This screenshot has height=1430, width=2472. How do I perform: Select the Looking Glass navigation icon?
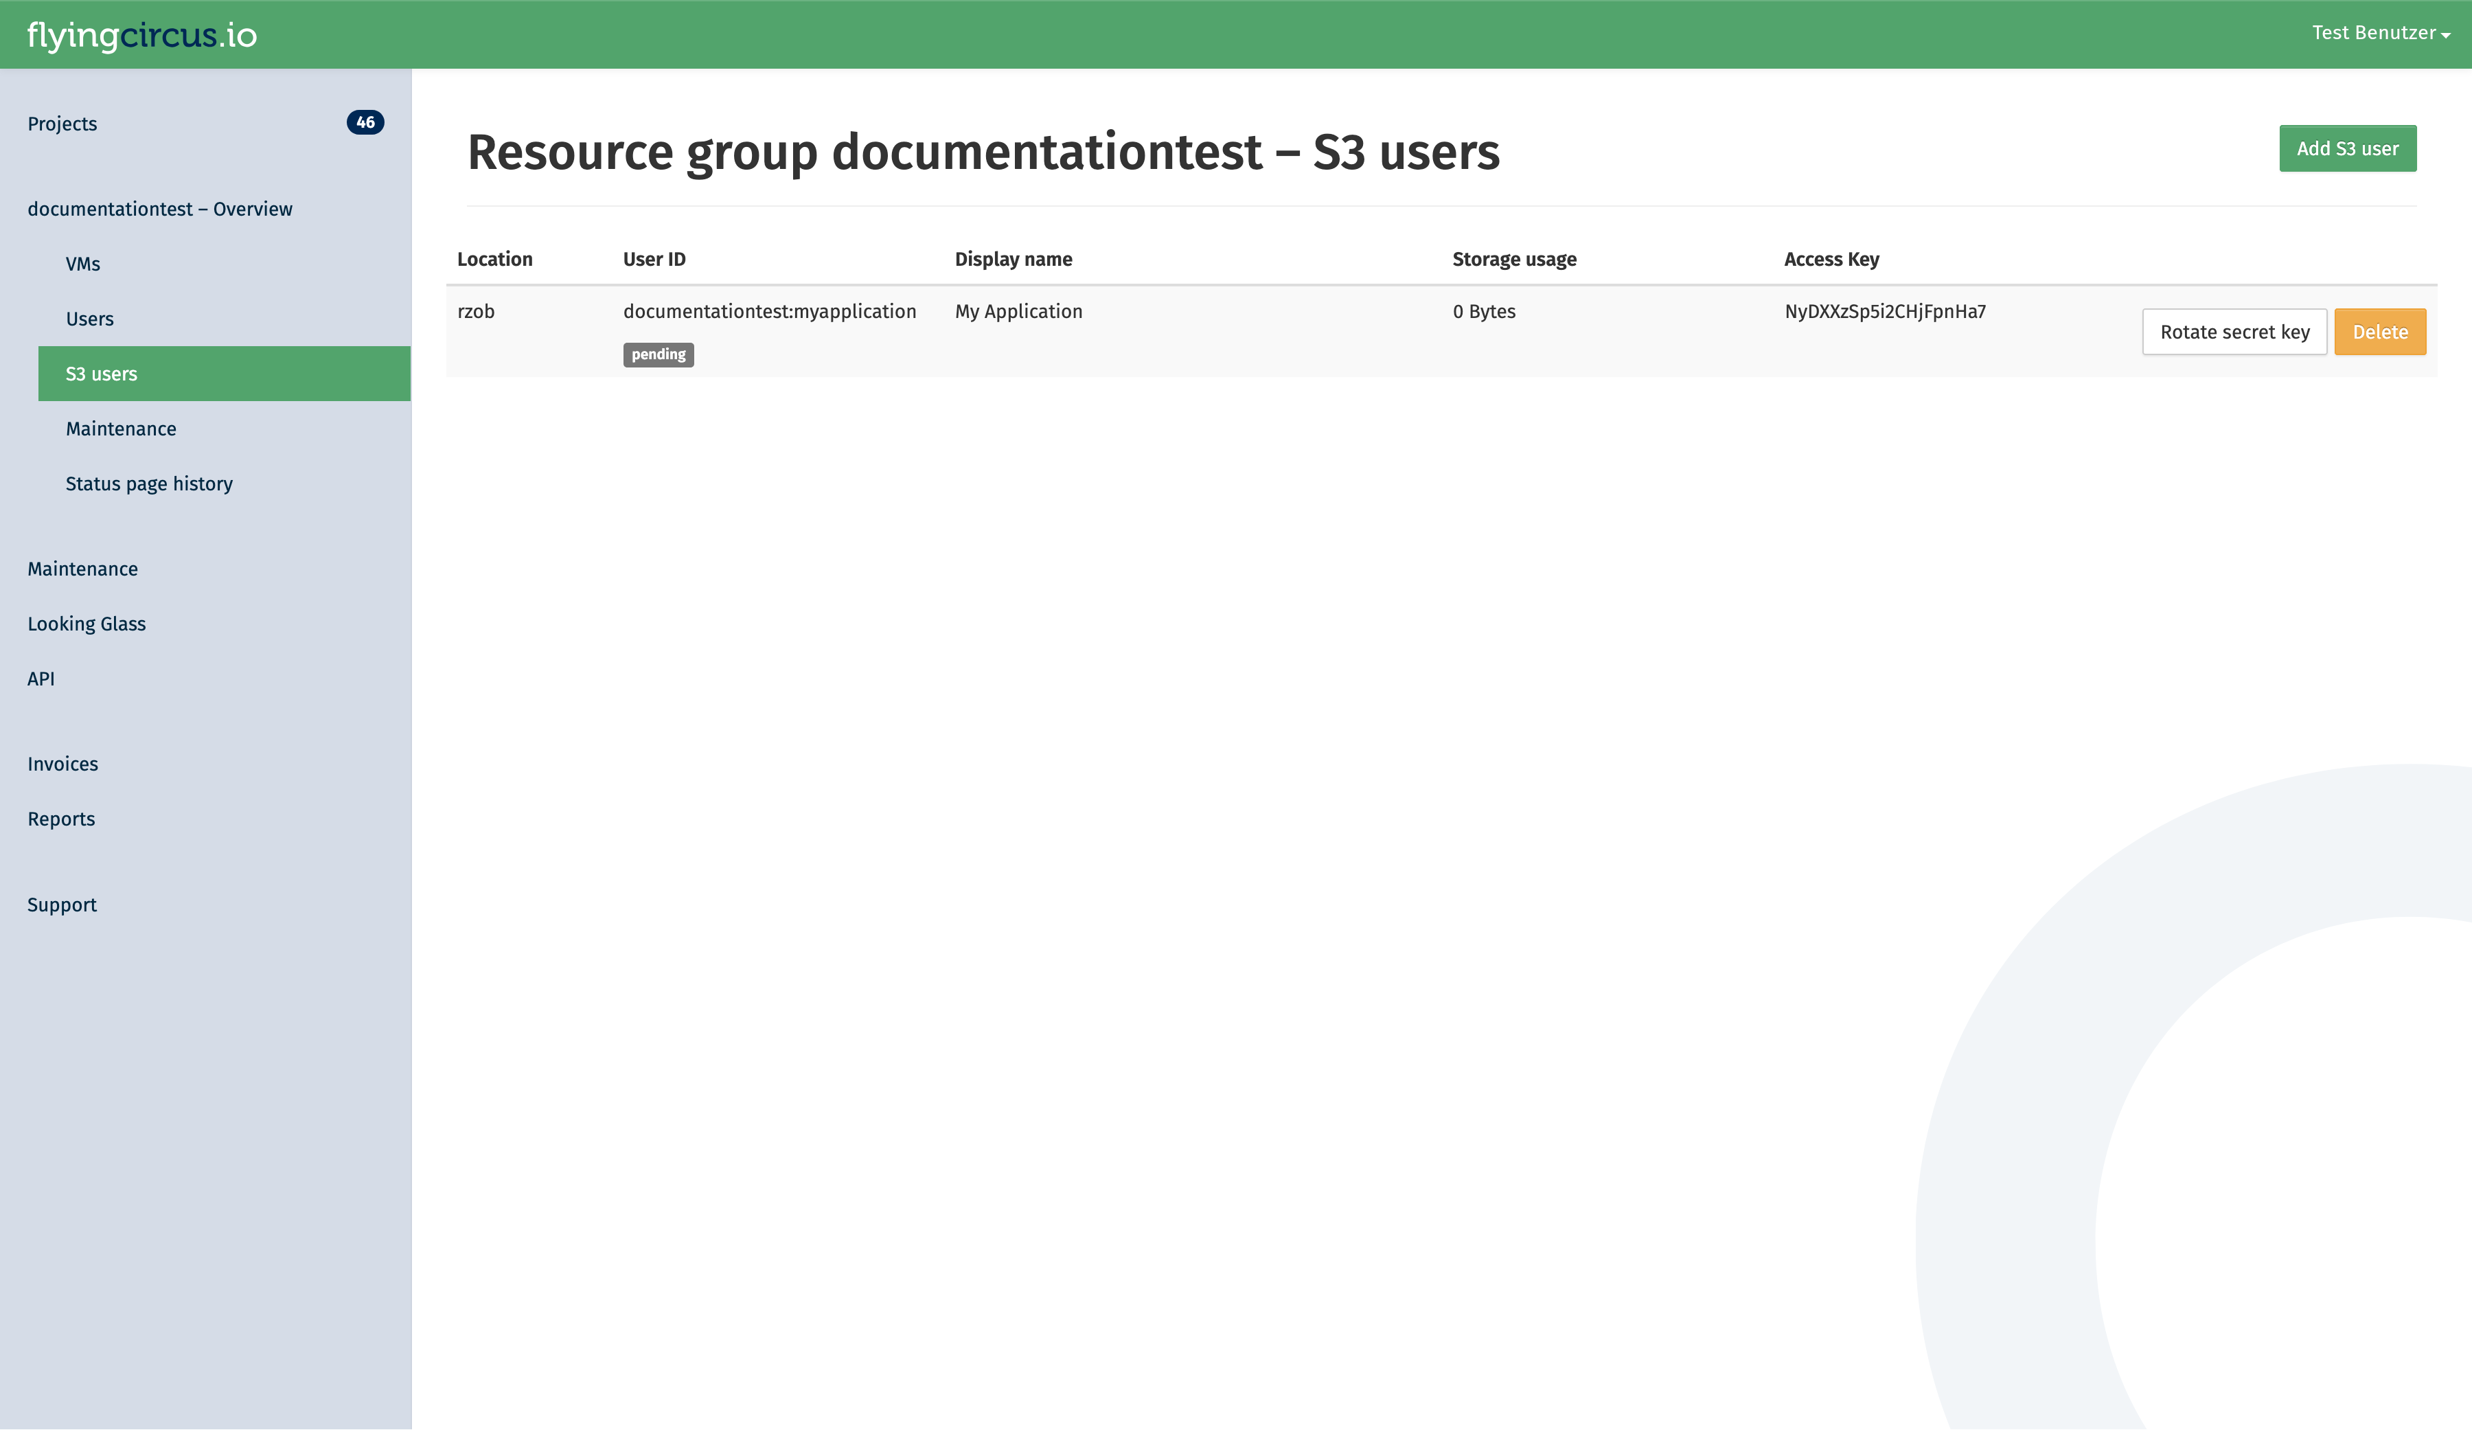click(85, 623)
